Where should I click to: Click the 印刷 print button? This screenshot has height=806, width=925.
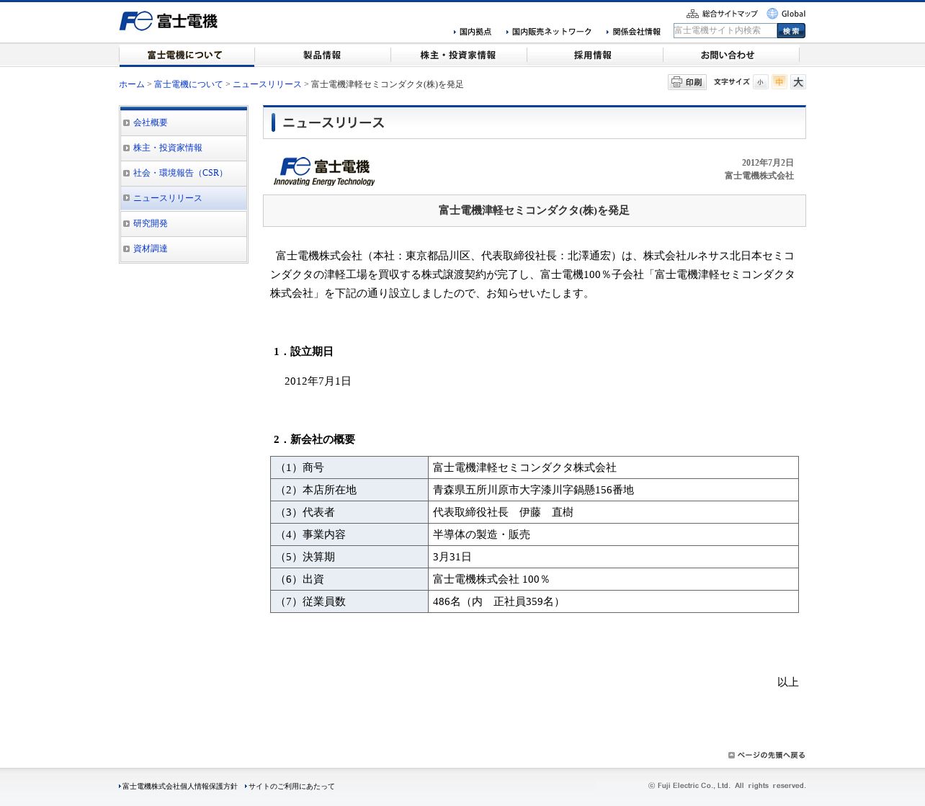[x=687, y=82]
